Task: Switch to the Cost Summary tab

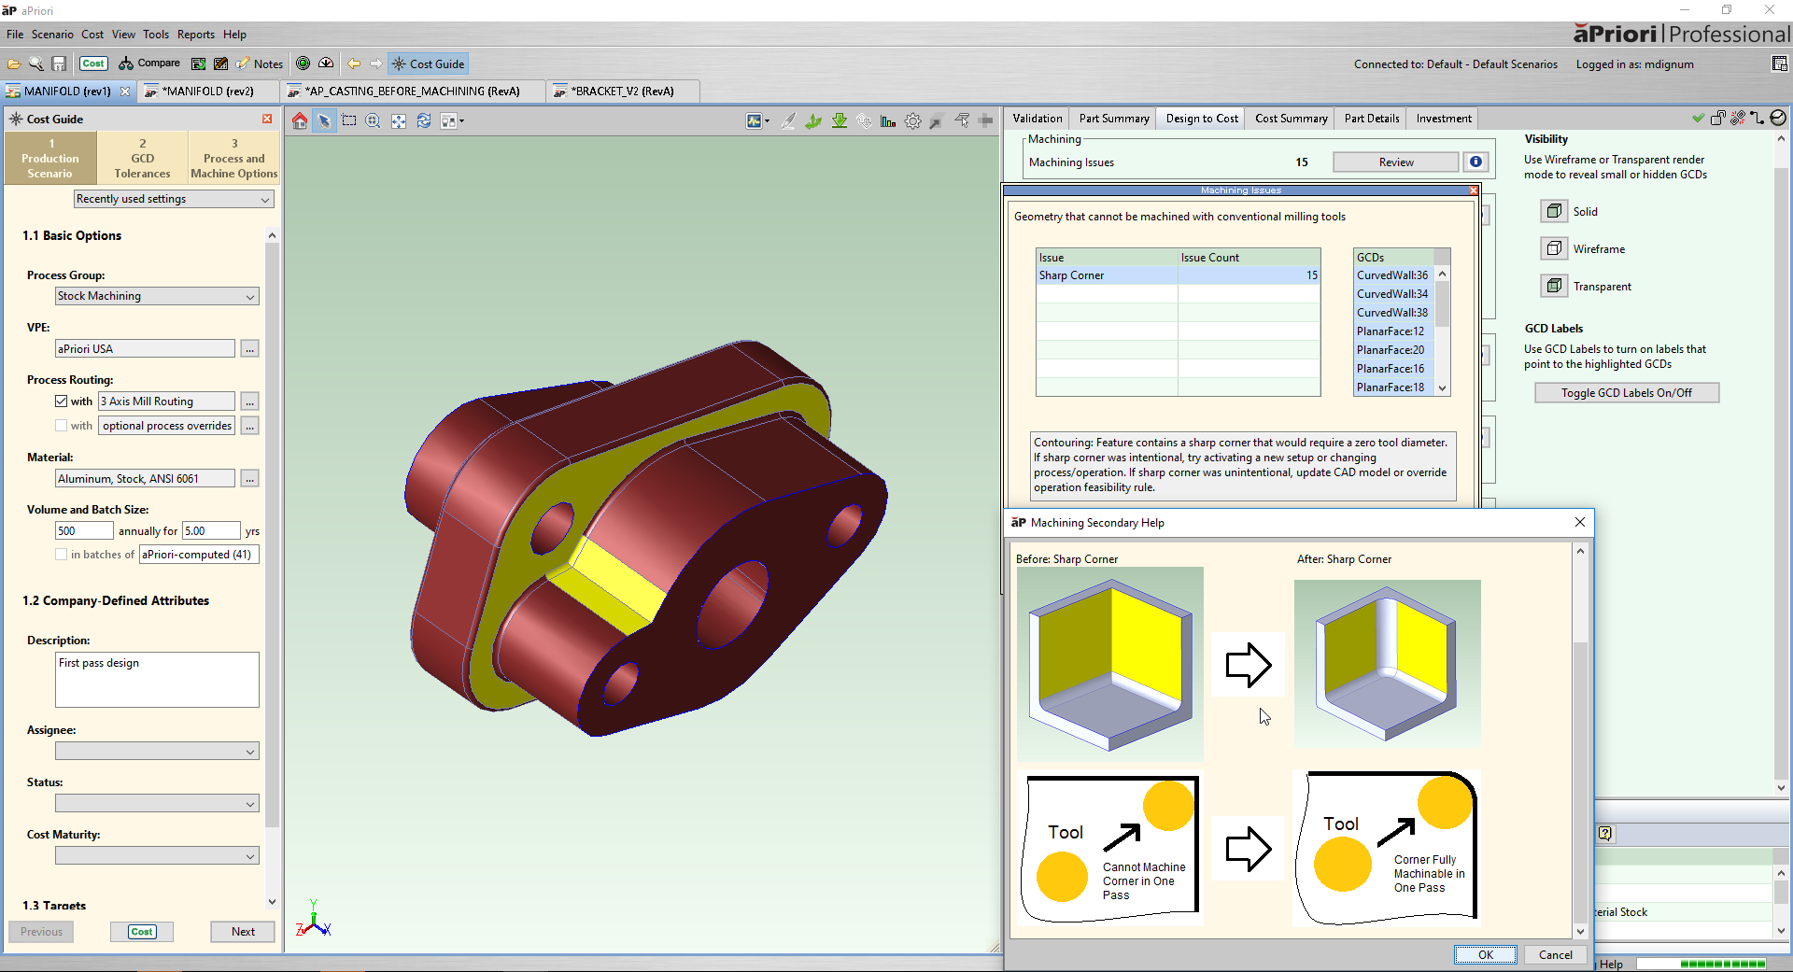Action: (x=1291, y=119)
